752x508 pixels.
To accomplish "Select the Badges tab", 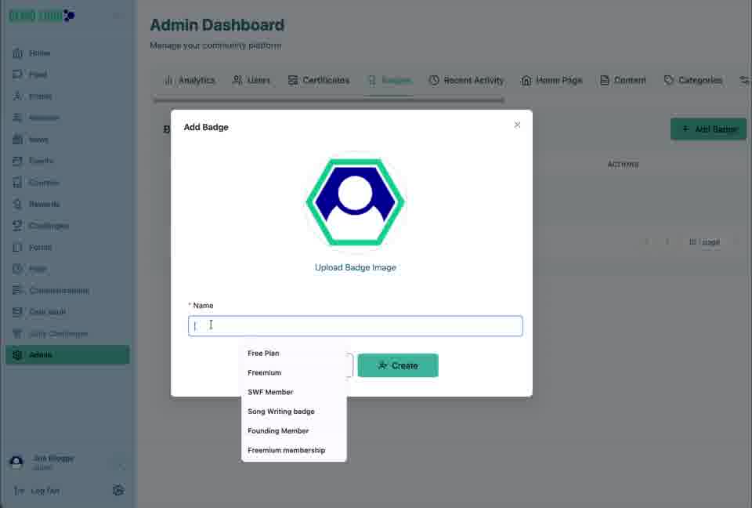I will [x=389, y=80].
